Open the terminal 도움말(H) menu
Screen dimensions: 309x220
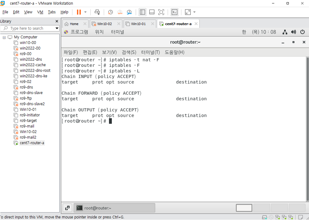[x=175, y=52]
